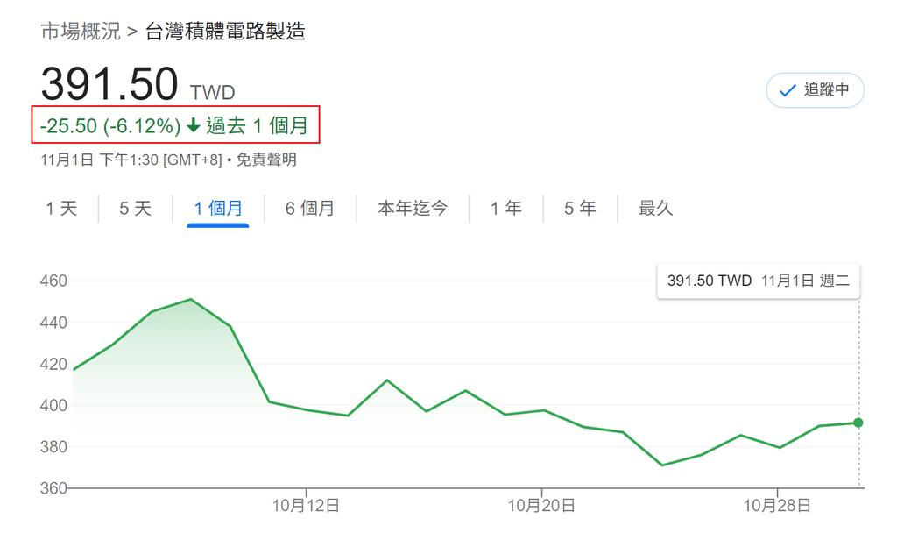The width and height of the screenshot is (897, 540).
Task: Switch to the 6 個月 range tab
Action: pyautogui.click(x=309, y=209)
